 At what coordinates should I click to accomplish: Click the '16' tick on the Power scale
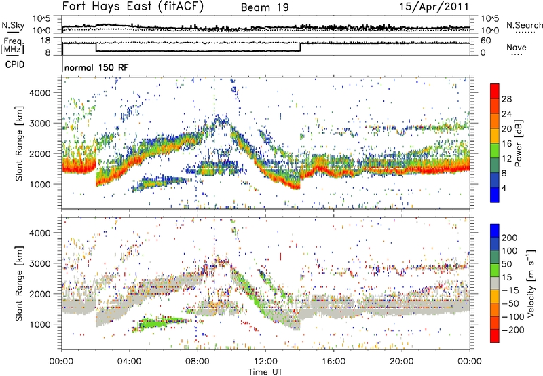pyautogui.click(x=506, y=144)
